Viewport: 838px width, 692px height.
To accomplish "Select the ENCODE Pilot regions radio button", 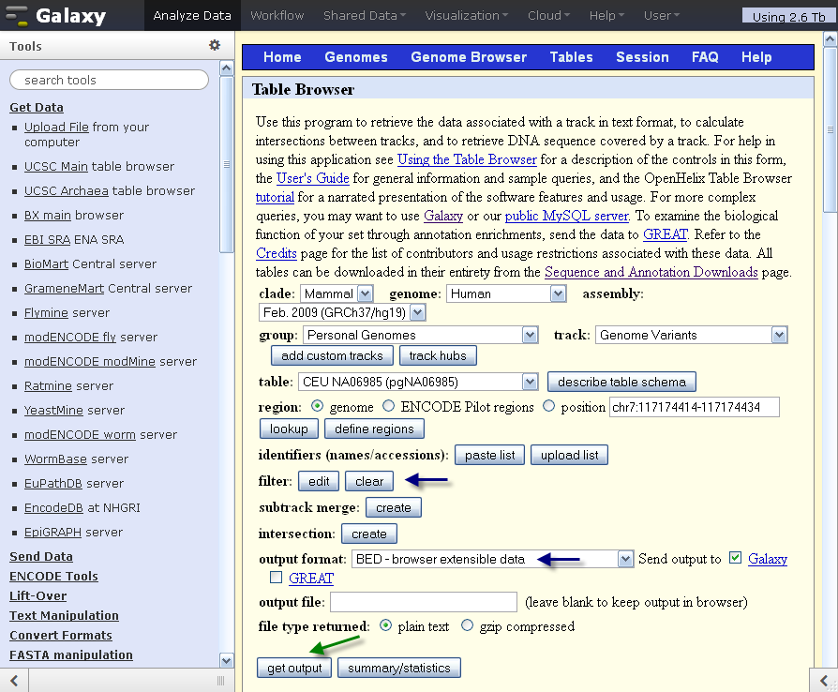I will [x=389, y=406].
